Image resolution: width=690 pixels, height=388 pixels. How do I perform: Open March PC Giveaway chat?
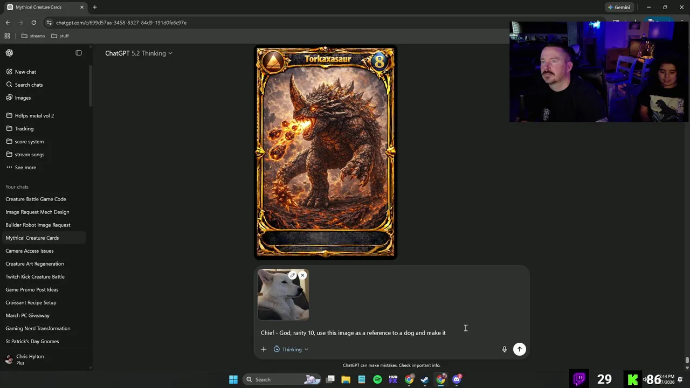27,315
